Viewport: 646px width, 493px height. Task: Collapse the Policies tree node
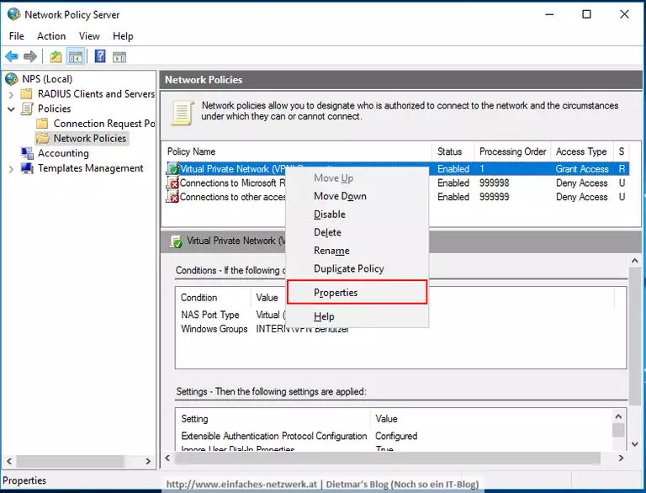(x=11, y=109)
